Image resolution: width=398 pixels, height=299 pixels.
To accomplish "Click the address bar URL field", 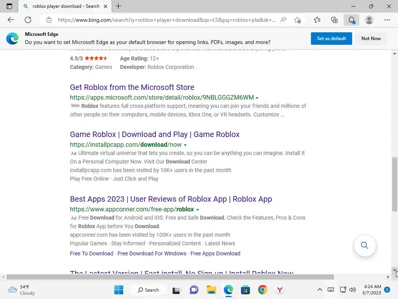I will tap(167, 20).
